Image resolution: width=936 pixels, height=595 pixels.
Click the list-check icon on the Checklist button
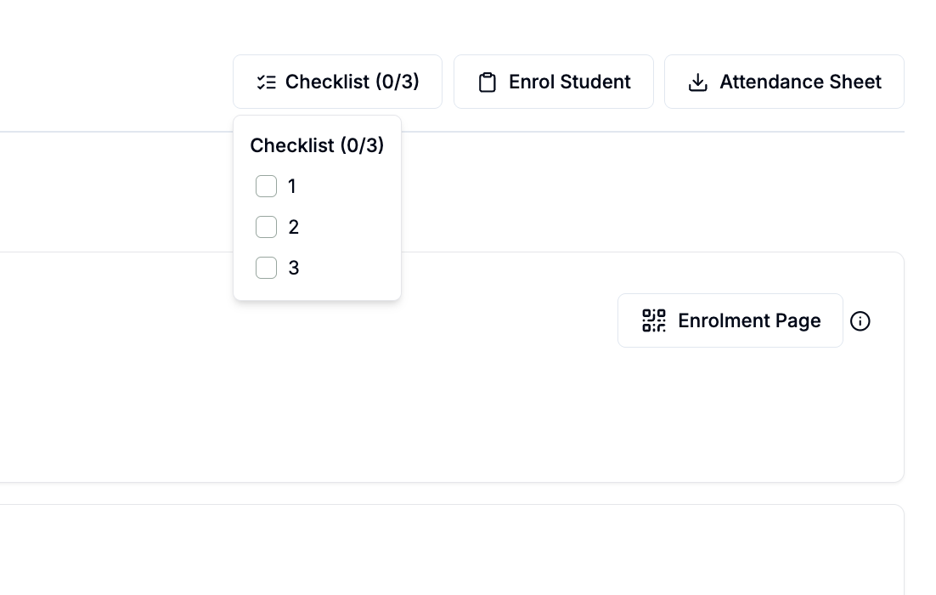(x=266, y=82)
